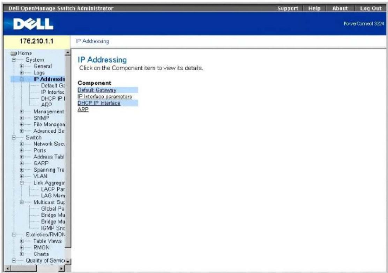Expand the Management tree node

(x=22, y=112)
